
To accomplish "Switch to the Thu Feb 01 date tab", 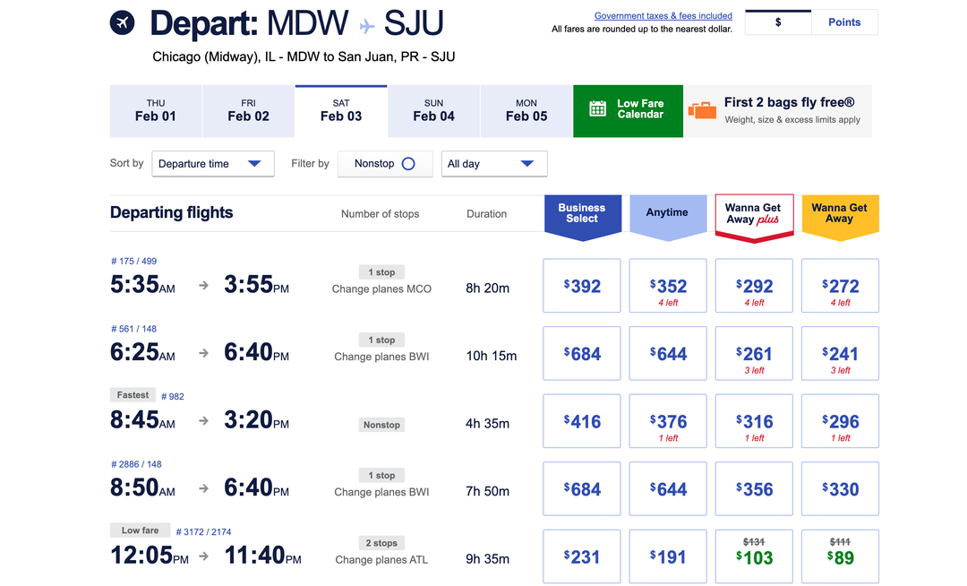I will tap(155, 111).
